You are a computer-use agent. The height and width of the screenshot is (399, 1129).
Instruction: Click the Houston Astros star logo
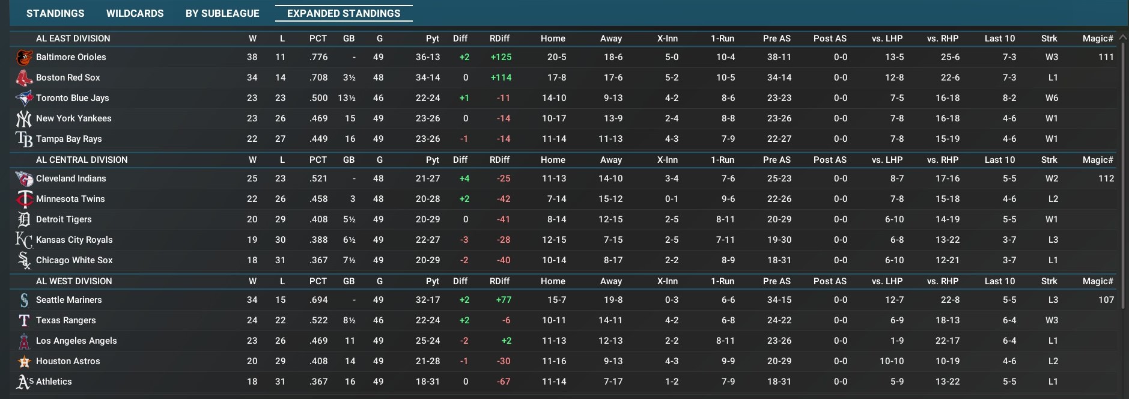click(x=24, y=361)
